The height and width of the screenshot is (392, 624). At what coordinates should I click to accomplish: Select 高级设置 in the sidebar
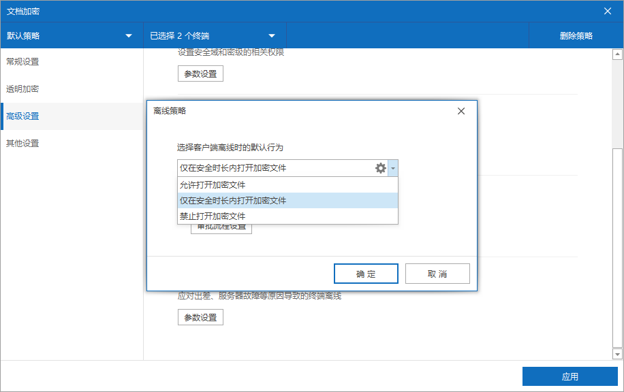[x=72, y=116]
